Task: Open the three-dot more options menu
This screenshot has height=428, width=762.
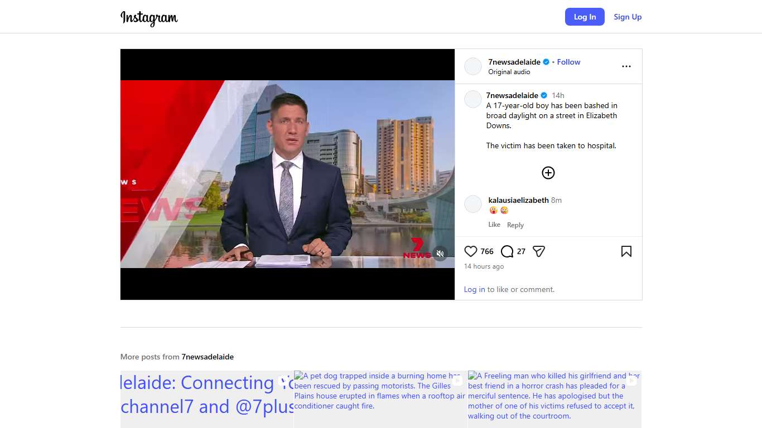Action: 626,66
